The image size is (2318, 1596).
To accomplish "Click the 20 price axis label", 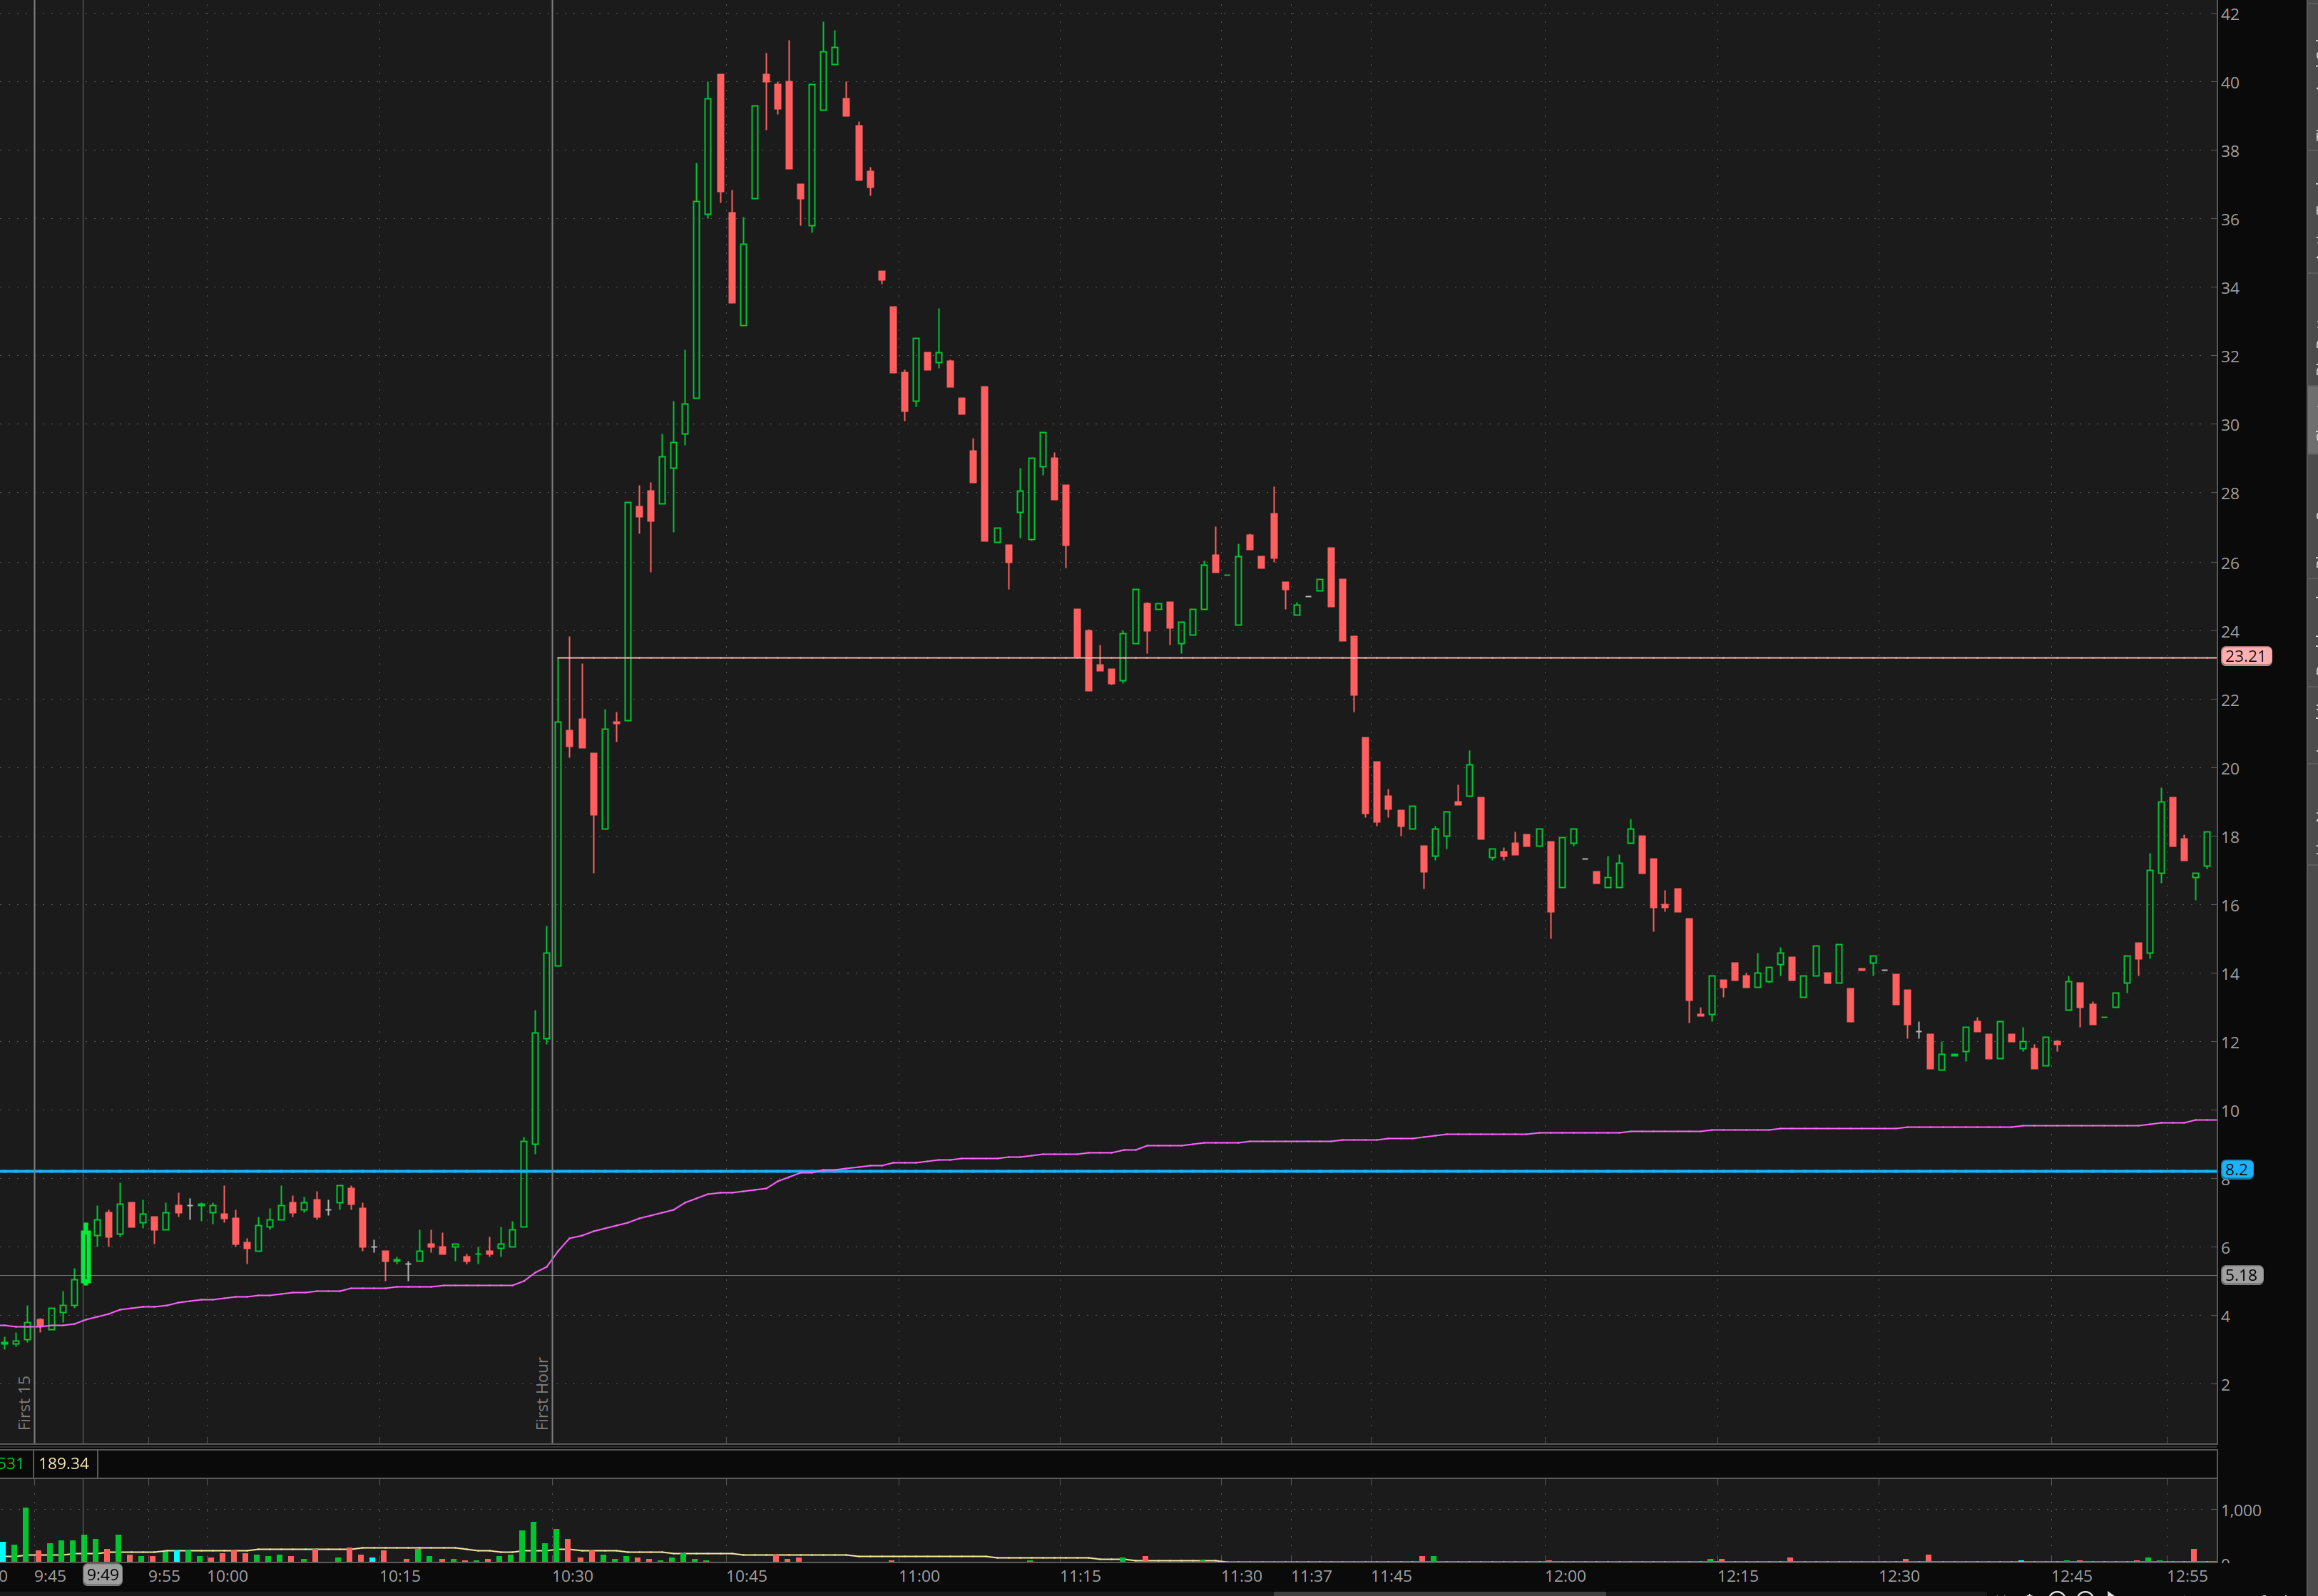I will click(x=2229, y=768).
